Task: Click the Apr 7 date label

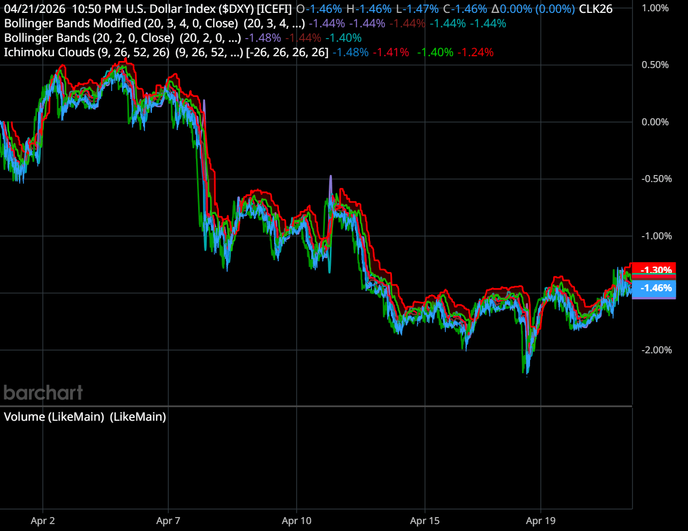Action: (x=168, y=521)
